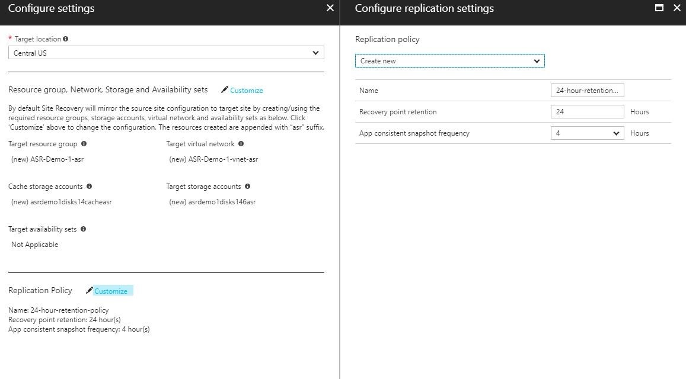Open App consistent snapshot frequency dropdown
The width and height of the screenshot is (686, 379).
[x=587, y=133]
